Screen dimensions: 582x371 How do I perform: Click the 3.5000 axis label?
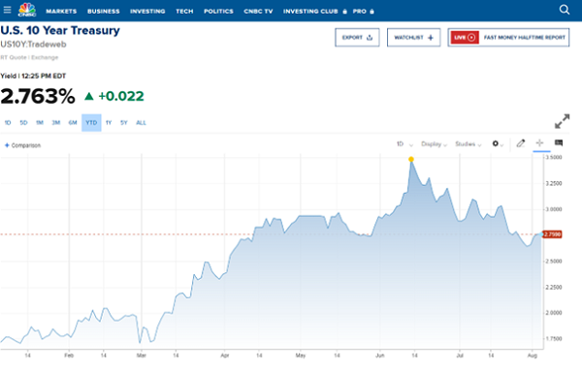tap(554, 158)
